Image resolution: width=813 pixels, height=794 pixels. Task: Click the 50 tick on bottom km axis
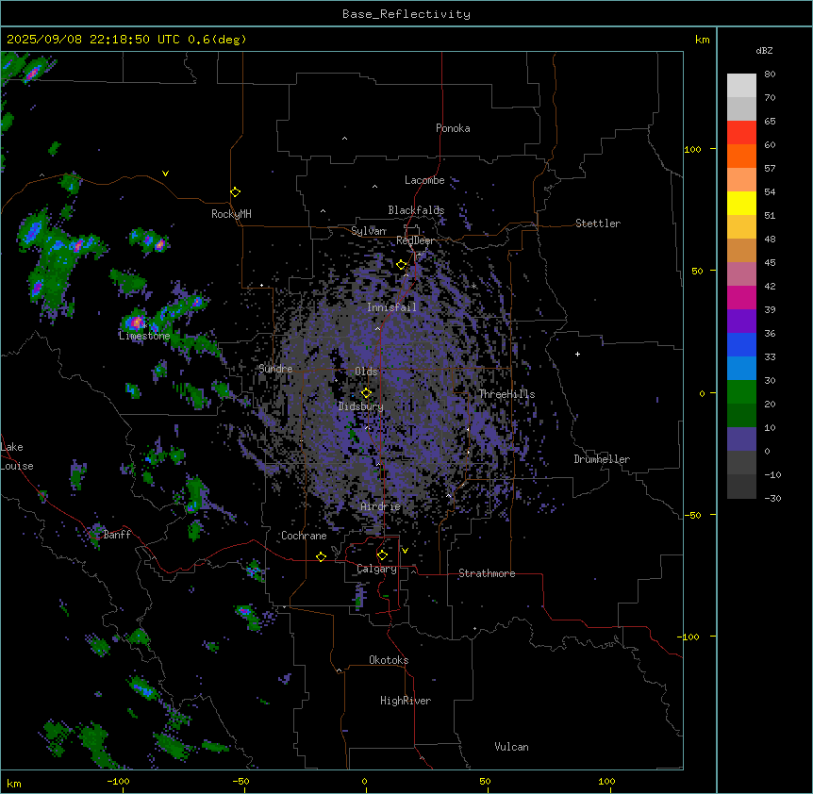tap(485, 781)
